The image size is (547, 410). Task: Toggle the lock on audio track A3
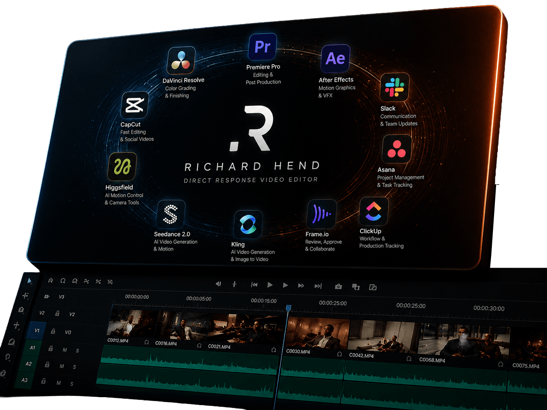[x=43, y=381]
